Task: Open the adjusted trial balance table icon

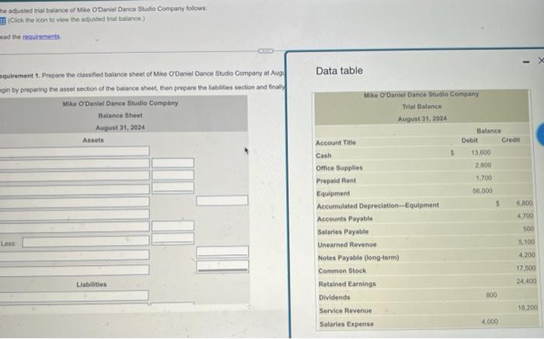Action: pyautogui.click(x=3, y=20)
